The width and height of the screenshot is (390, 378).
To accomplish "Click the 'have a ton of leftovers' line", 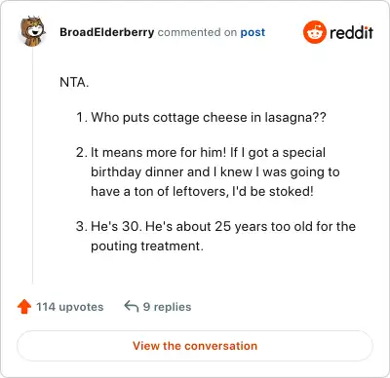I will tap(202, 191).
